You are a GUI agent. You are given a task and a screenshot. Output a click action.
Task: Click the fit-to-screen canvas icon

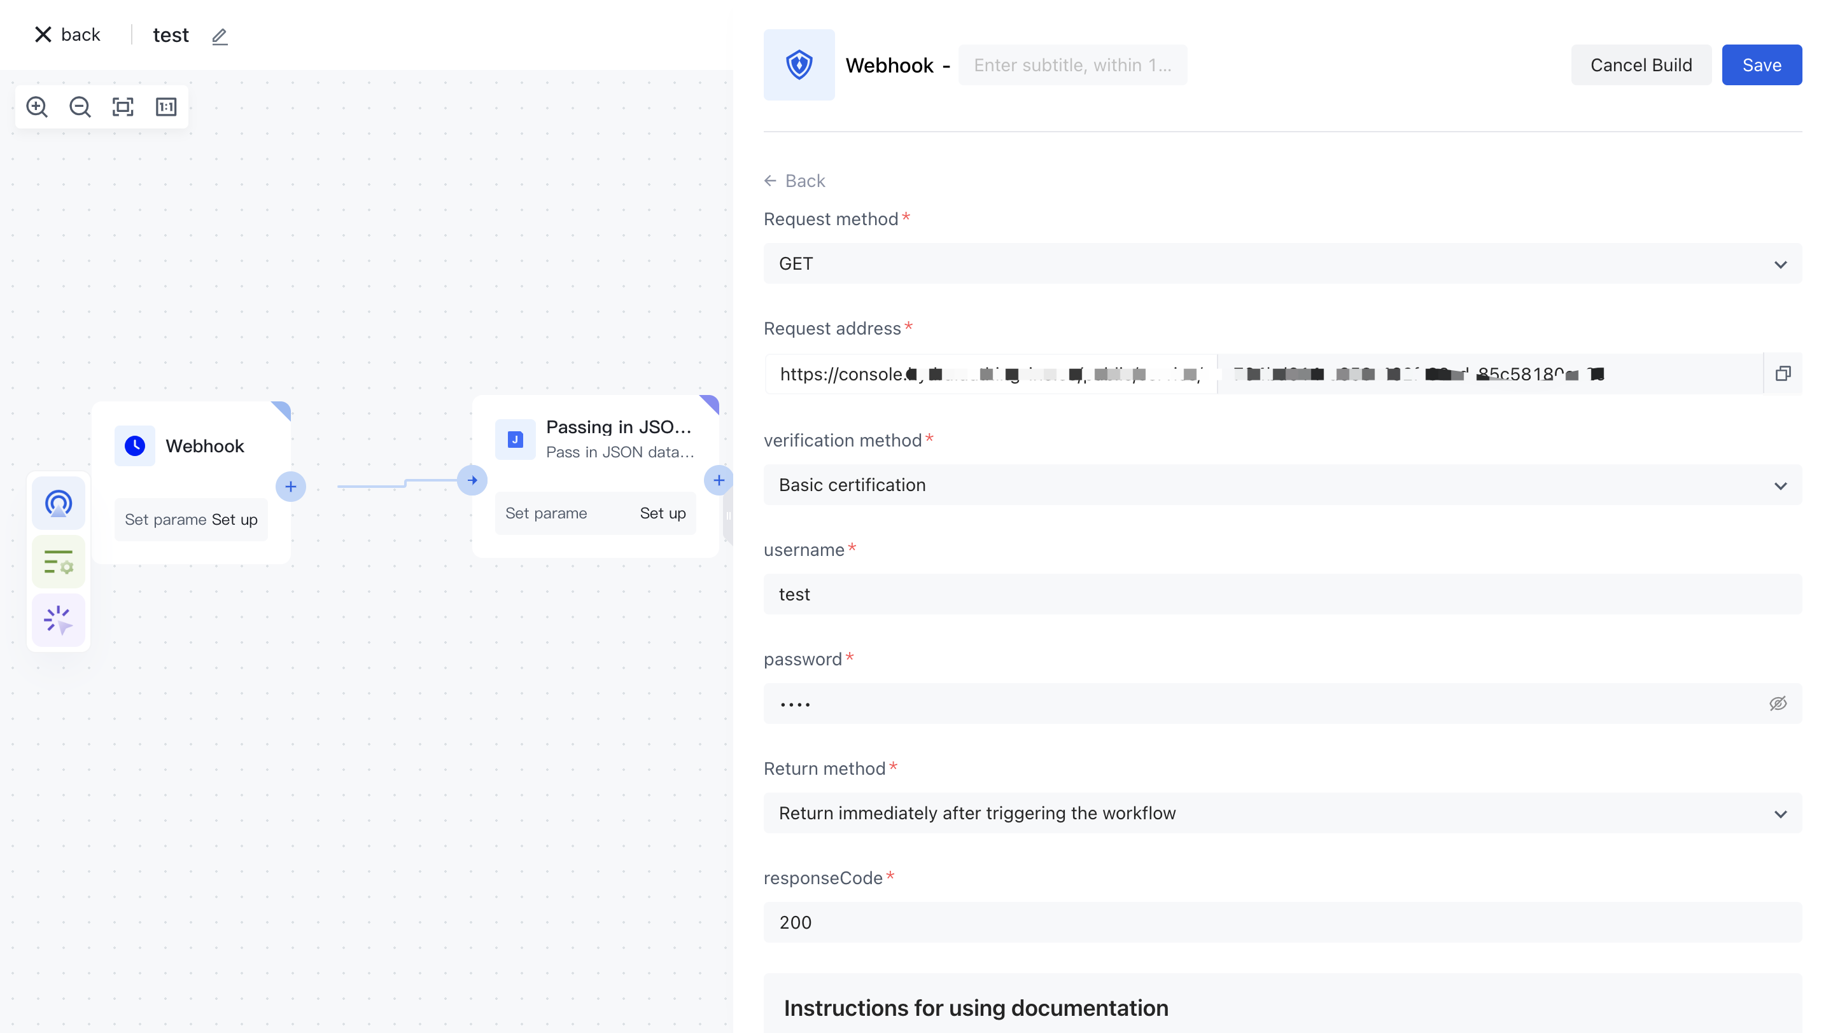click(123, 107)
